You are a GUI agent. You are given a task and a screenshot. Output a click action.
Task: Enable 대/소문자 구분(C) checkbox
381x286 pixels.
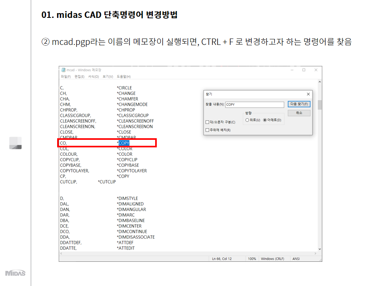(207, 122)
